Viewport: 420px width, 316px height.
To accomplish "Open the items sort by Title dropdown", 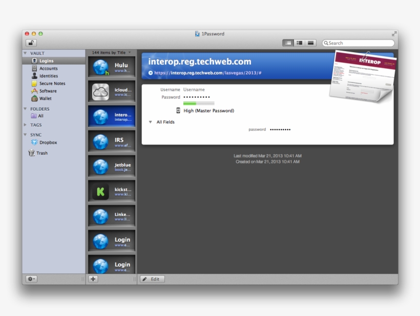I will [112, 52].
